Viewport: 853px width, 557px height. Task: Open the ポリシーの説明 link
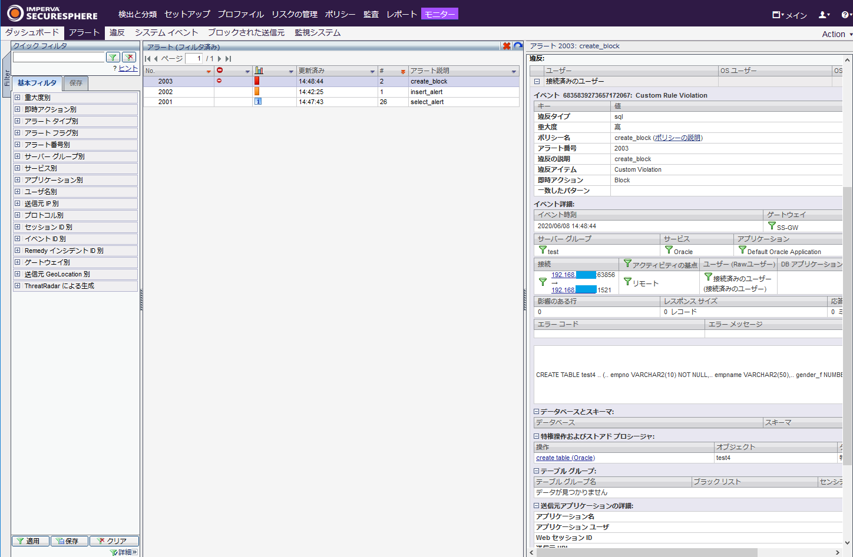[x=678, y=138]
